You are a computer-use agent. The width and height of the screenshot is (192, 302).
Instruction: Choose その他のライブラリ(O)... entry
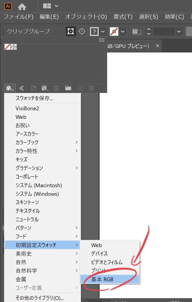pos(42,298)
